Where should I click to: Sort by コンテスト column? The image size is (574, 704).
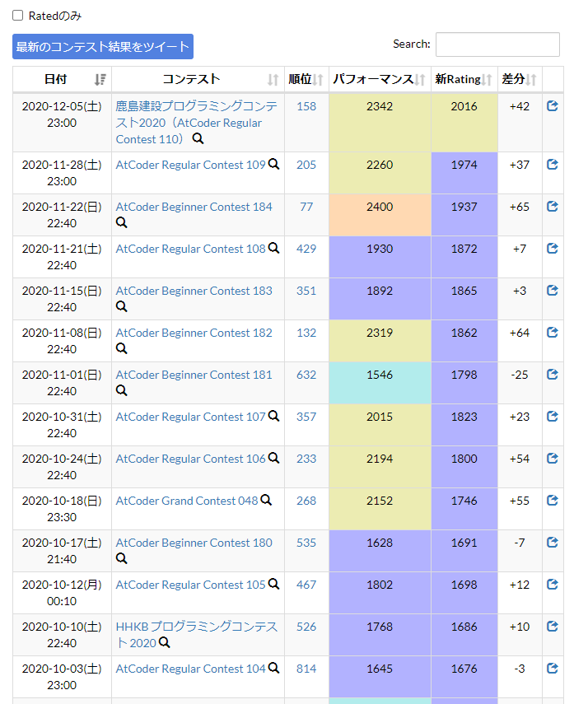point(198,80)
